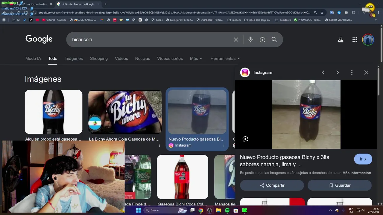
Task: Open OBS Studio from the taskbar
Action: (209, 210)
